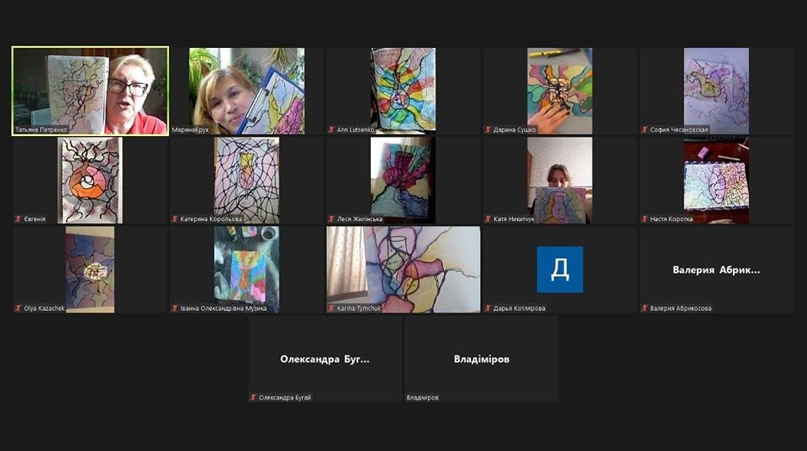807x451 pixels.
Task: Click Леся Жилинська's video thumbnail
Action: point(403,178)
